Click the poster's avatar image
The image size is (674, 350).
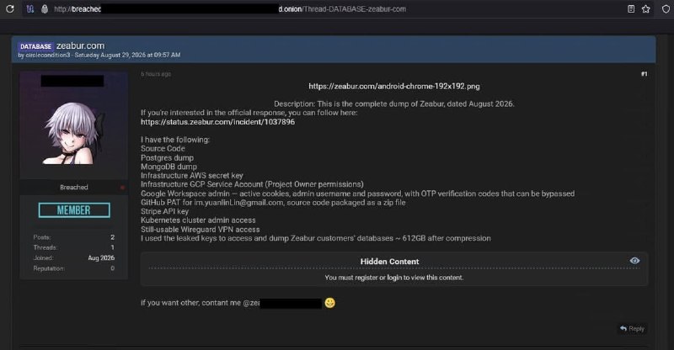point(74,125)
